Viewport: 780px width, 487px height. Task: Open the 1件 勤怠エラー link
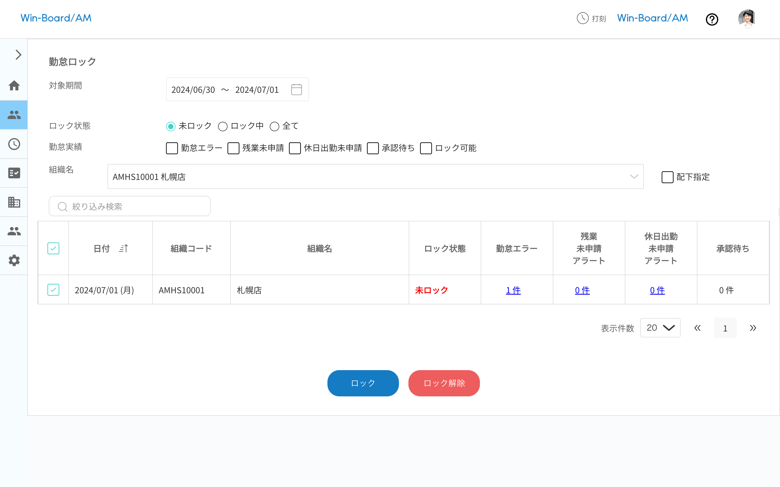[x=513, y=290]
